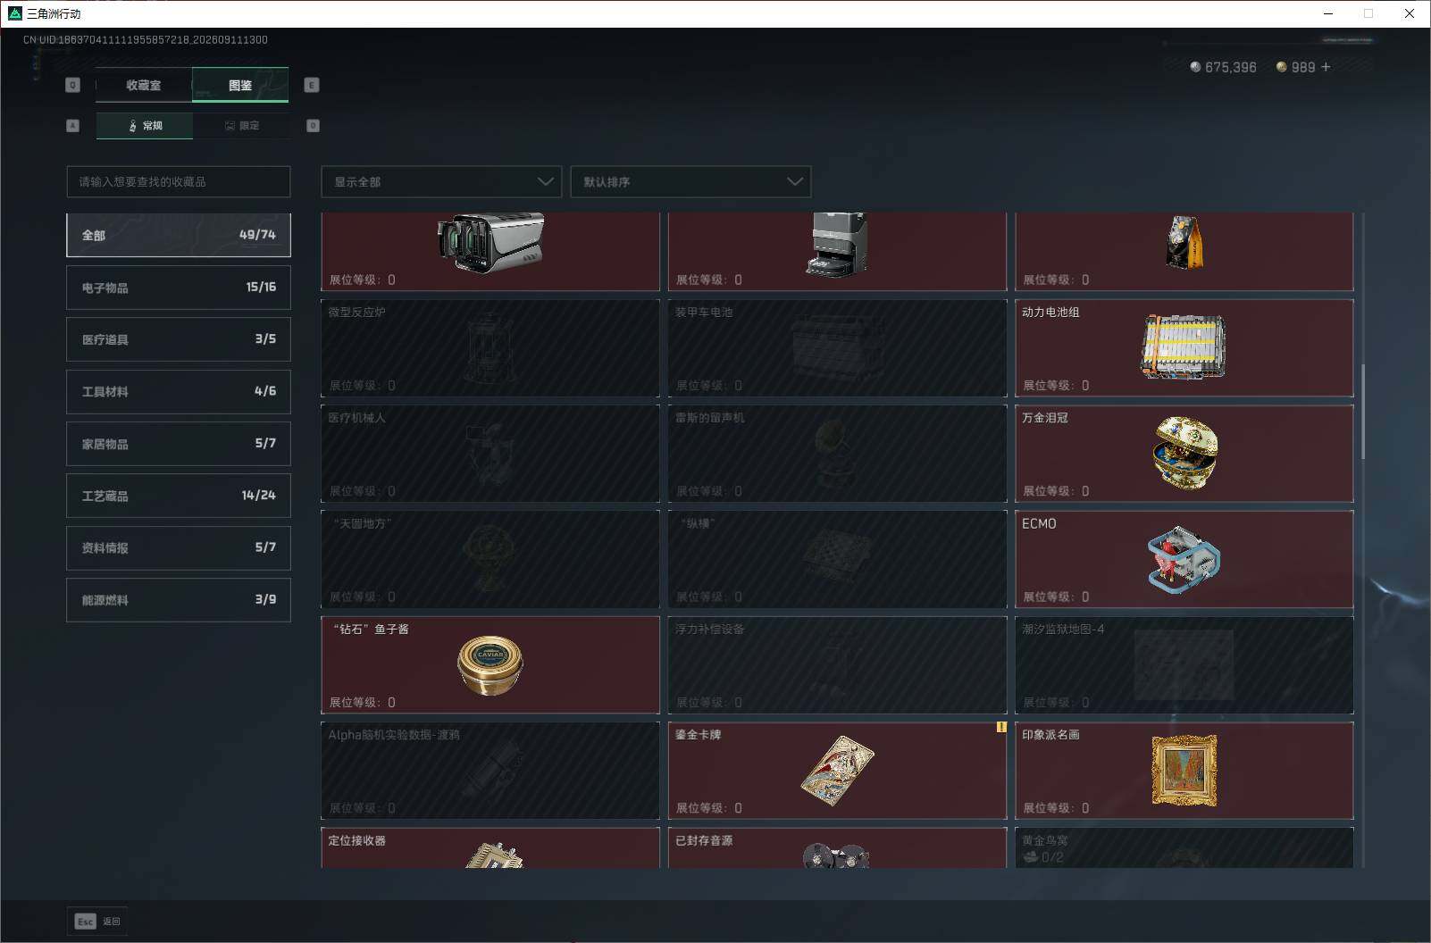Open the locked 浮力补偿设备 entry
Image resolution: width=1431 pixels, height=943 pixels.
(x=837, y=664)
